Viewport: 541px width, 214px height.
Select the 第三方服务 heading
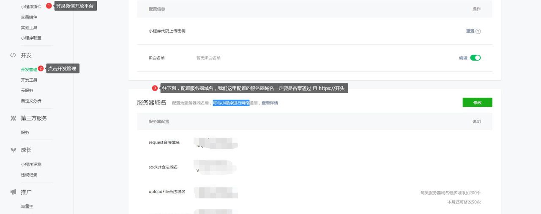[x=34, y=118]
